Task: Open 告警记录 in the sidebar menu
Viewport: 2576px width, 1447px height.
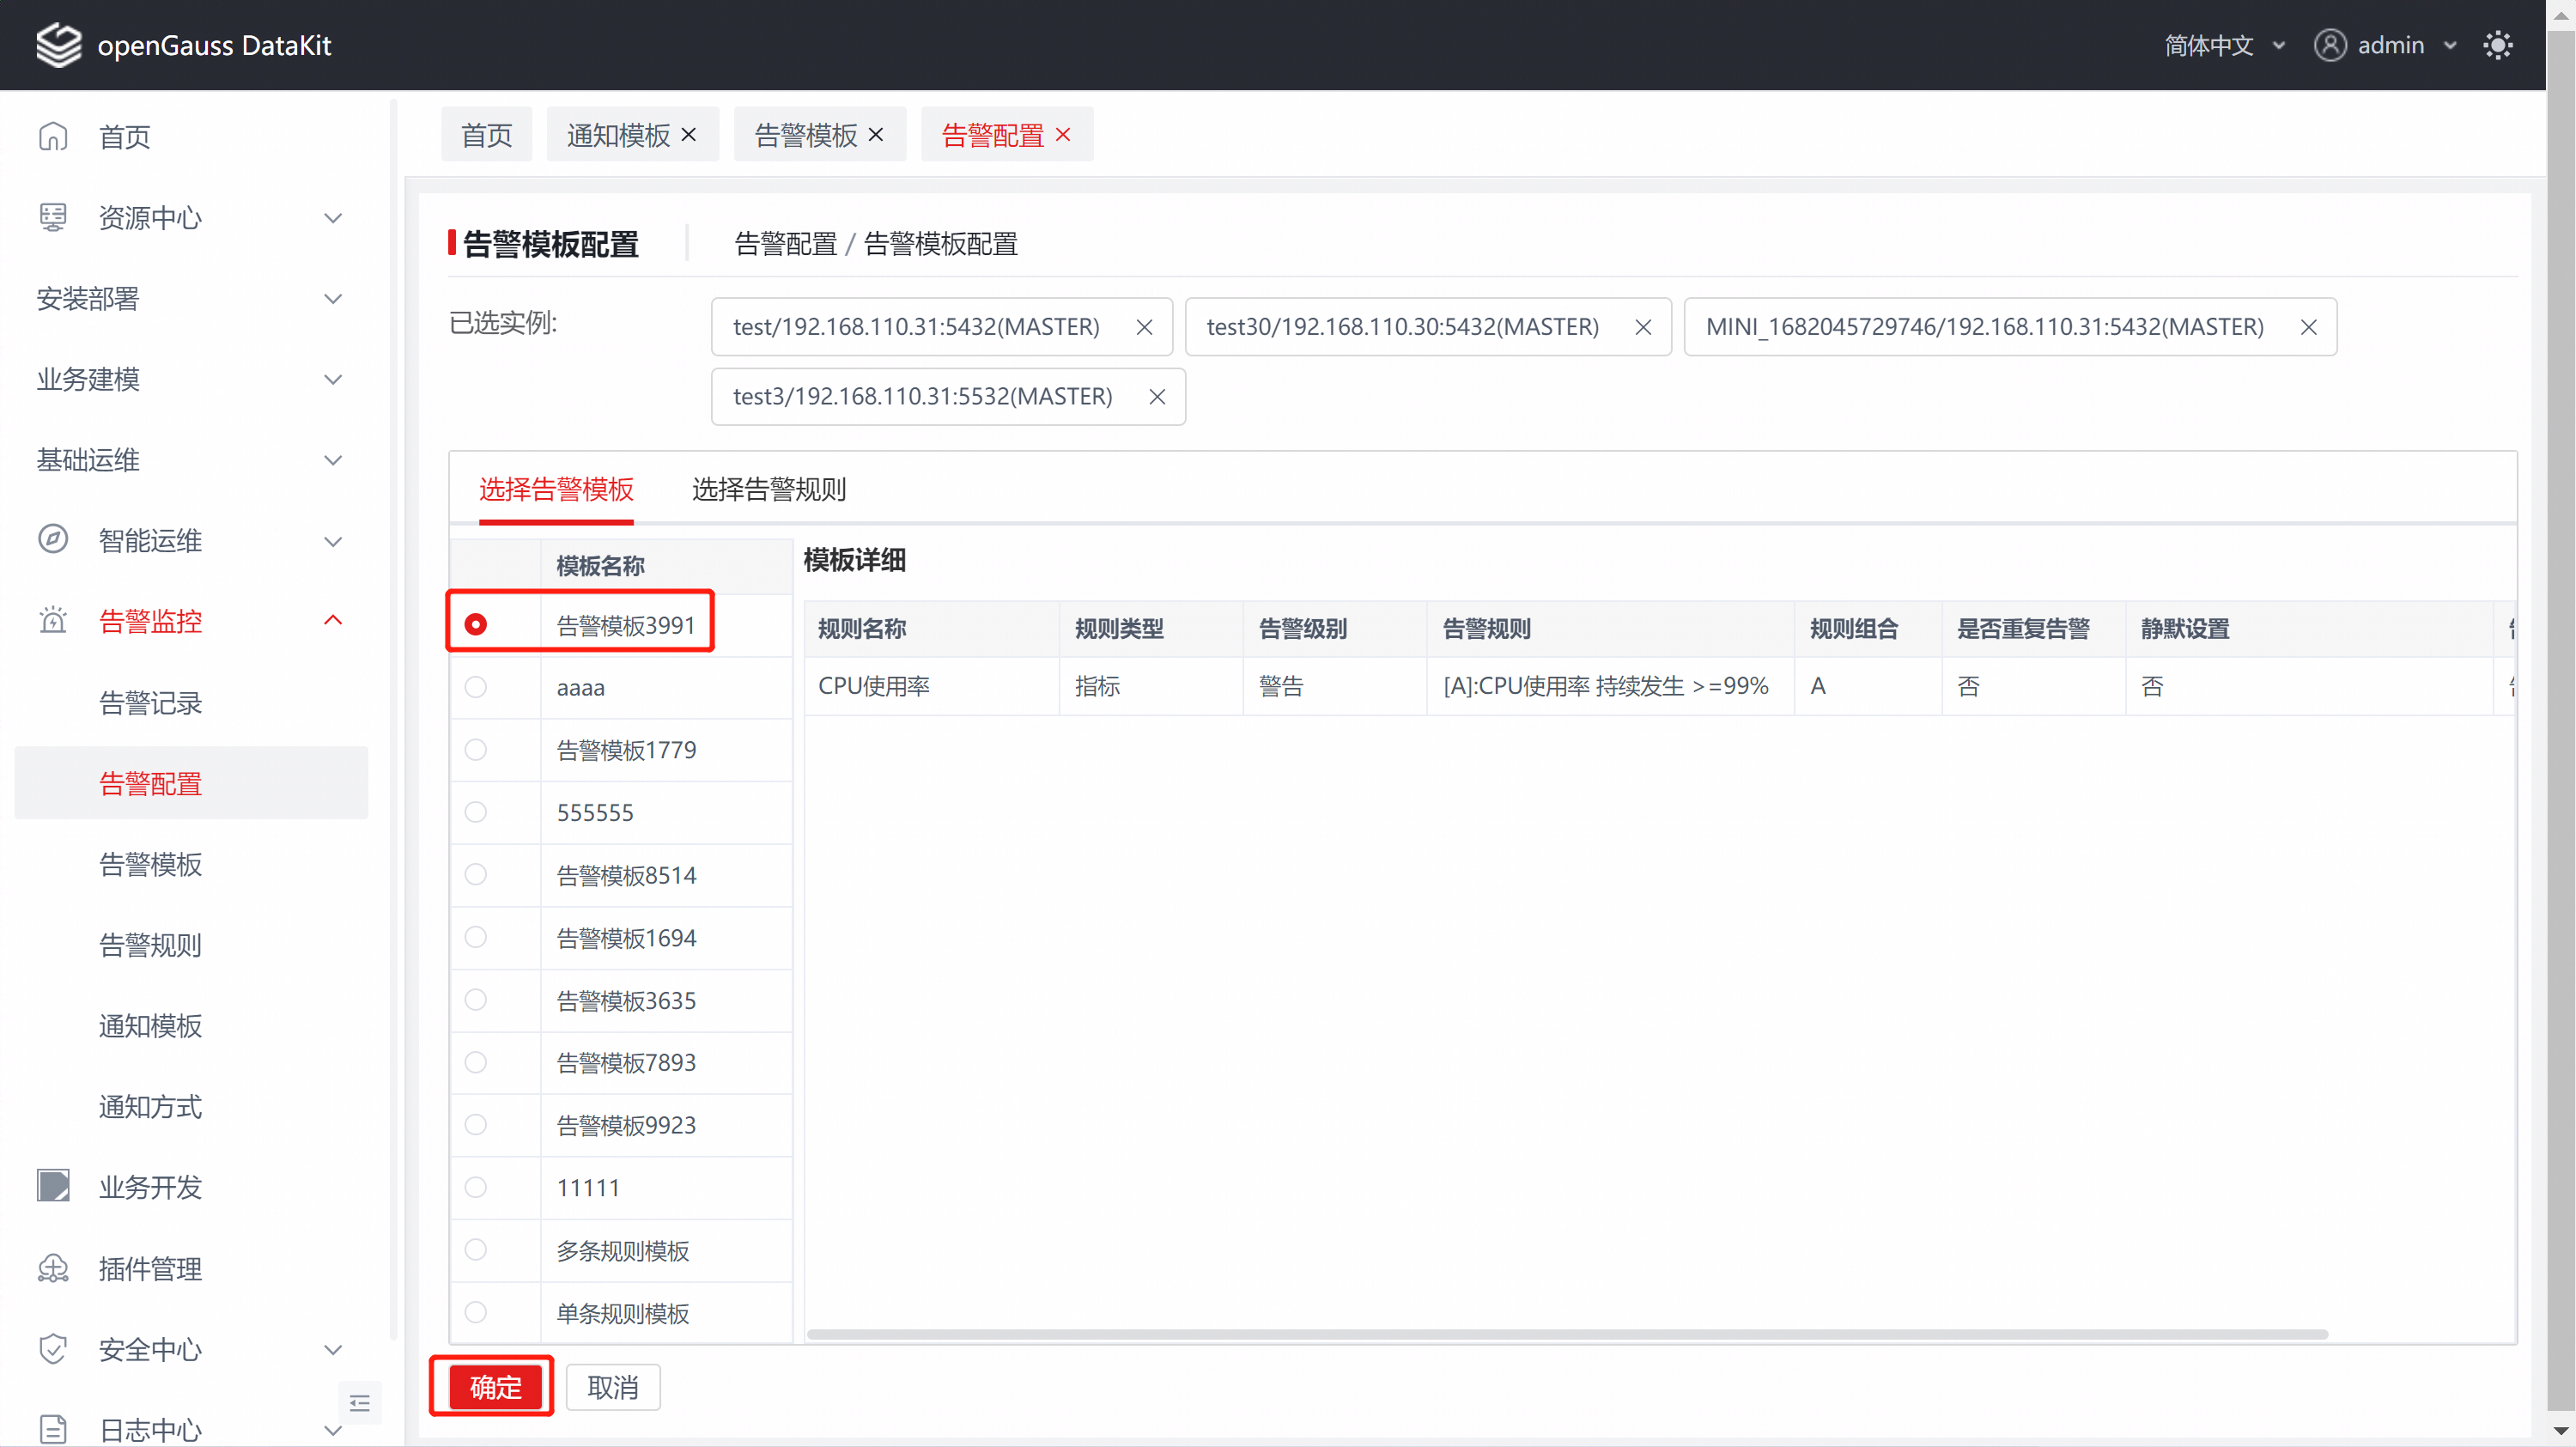Action: [150, 702]
